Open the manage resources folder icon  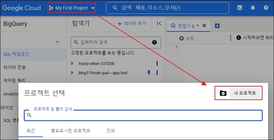click(x=223, y=93)
